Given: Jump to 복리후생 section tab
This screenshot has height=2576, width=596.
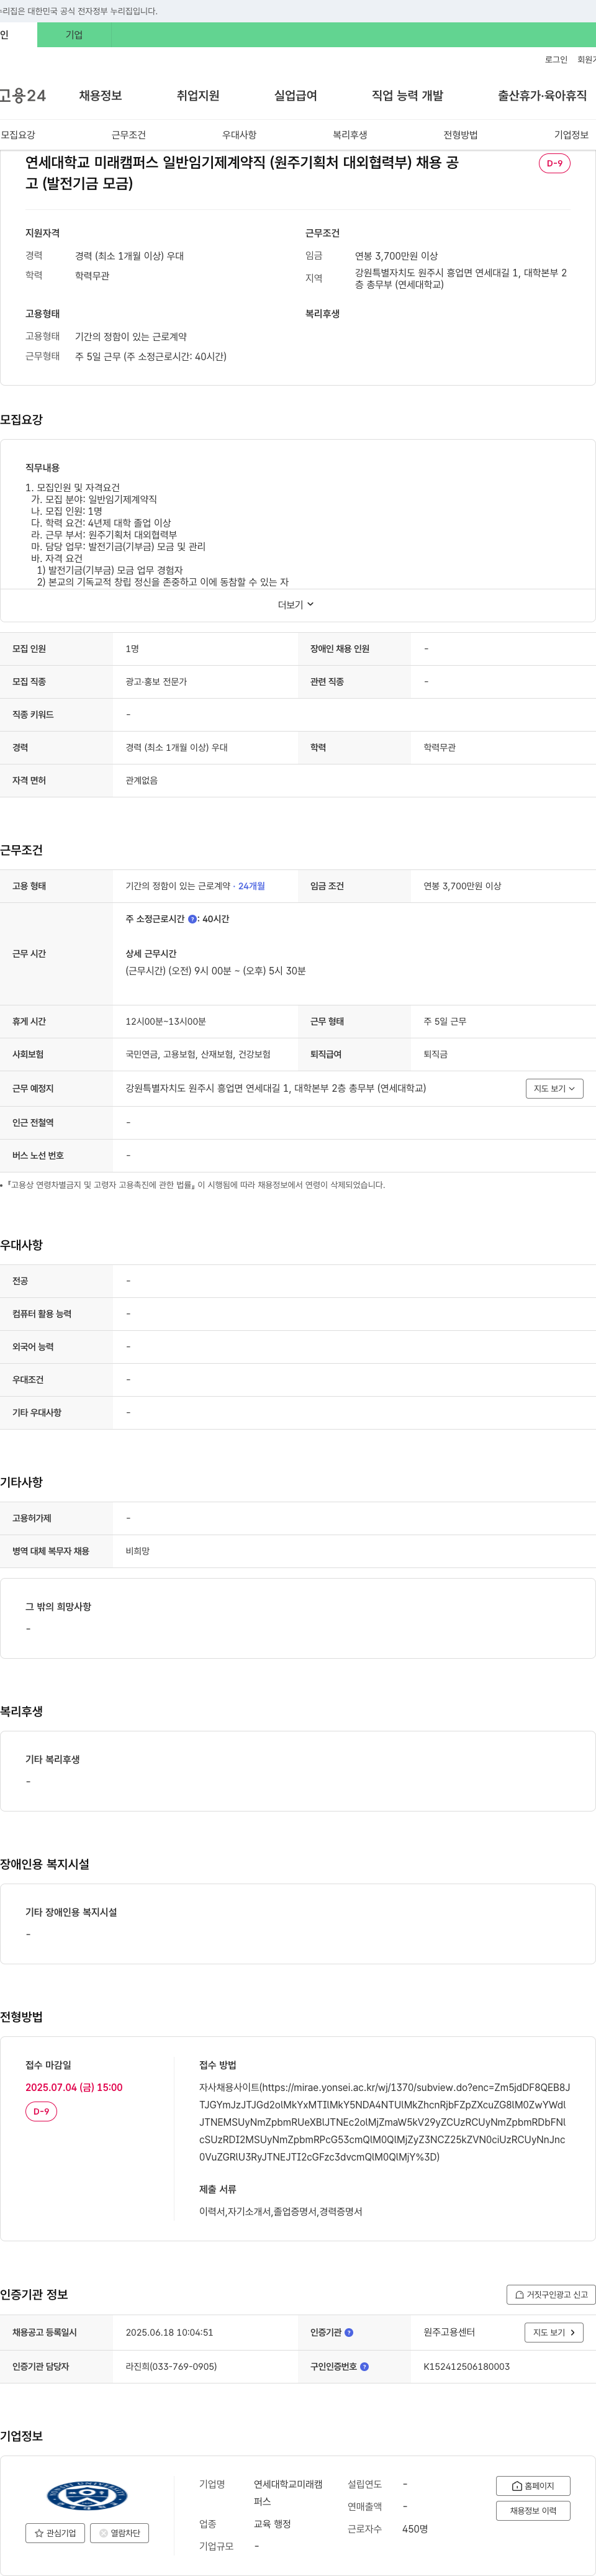Looking at the screenshot, I should (x=350, y=135).
